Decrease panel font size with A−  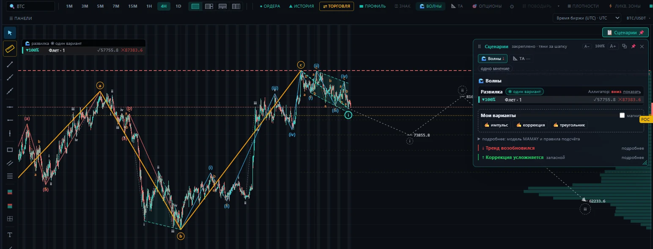(587, 46)
